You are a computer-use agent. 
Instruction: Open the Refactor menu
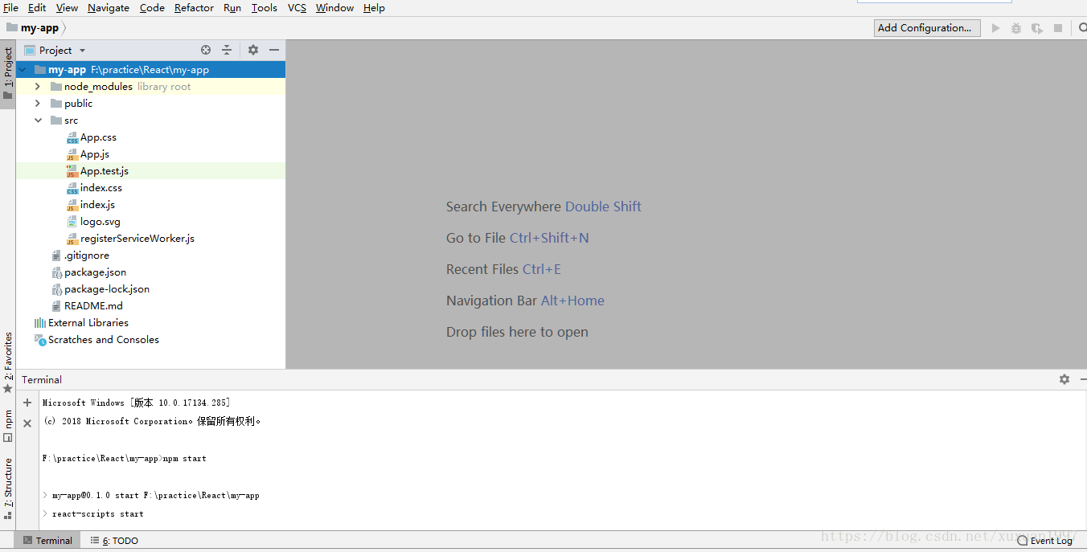point(194,7)
